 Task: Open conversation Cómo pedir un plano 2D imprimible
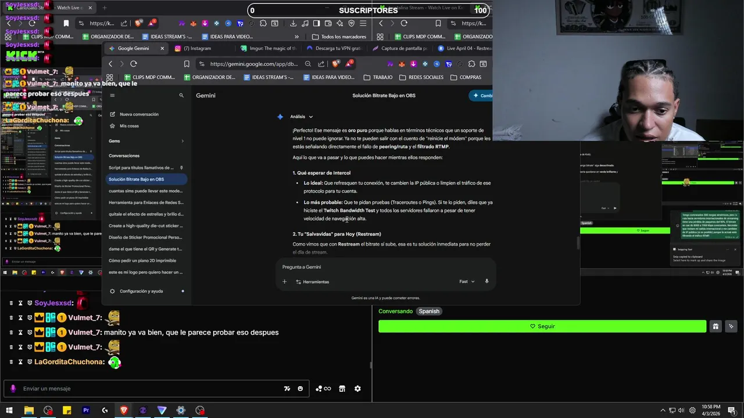[x=145, y=261]
